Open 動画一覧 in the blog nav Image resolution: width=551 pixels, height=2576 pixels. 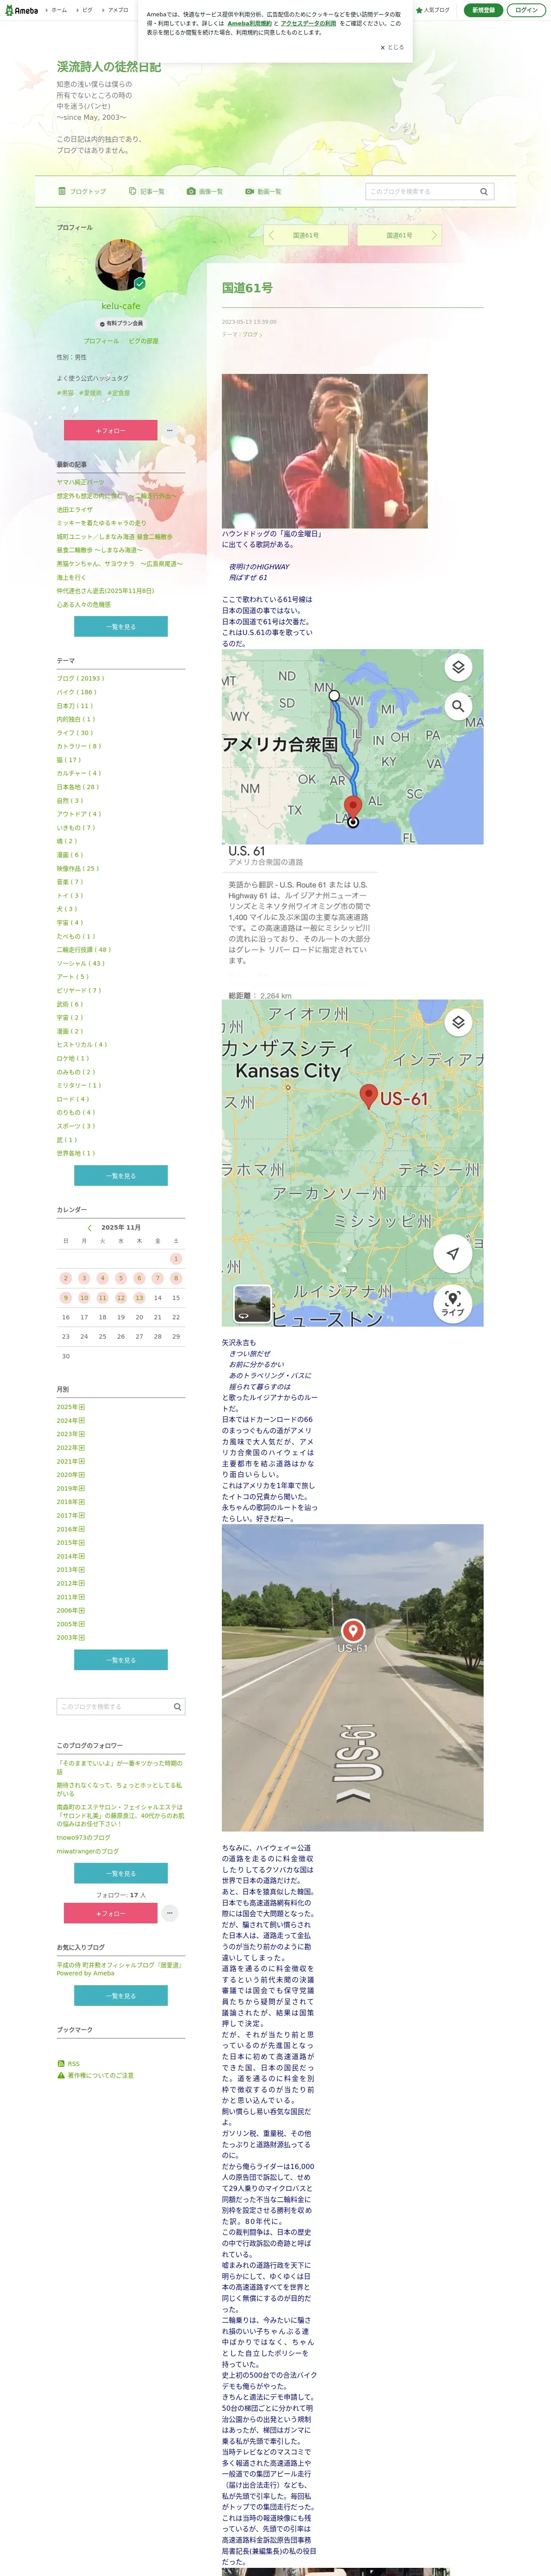pyautogui.click(x=263, y=191)
